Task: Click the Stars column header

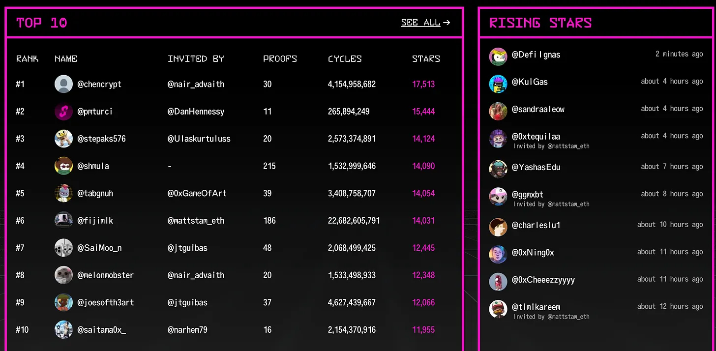Action: (426, 59)
